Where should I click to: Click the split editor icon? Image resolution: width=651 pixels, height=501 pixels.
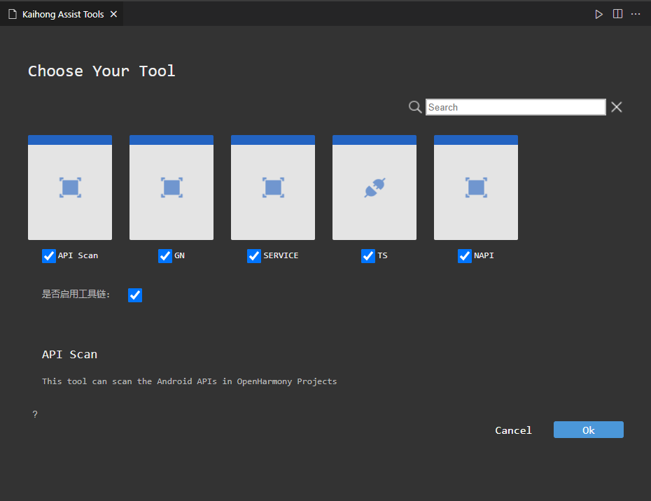click(x=618, y=14)
